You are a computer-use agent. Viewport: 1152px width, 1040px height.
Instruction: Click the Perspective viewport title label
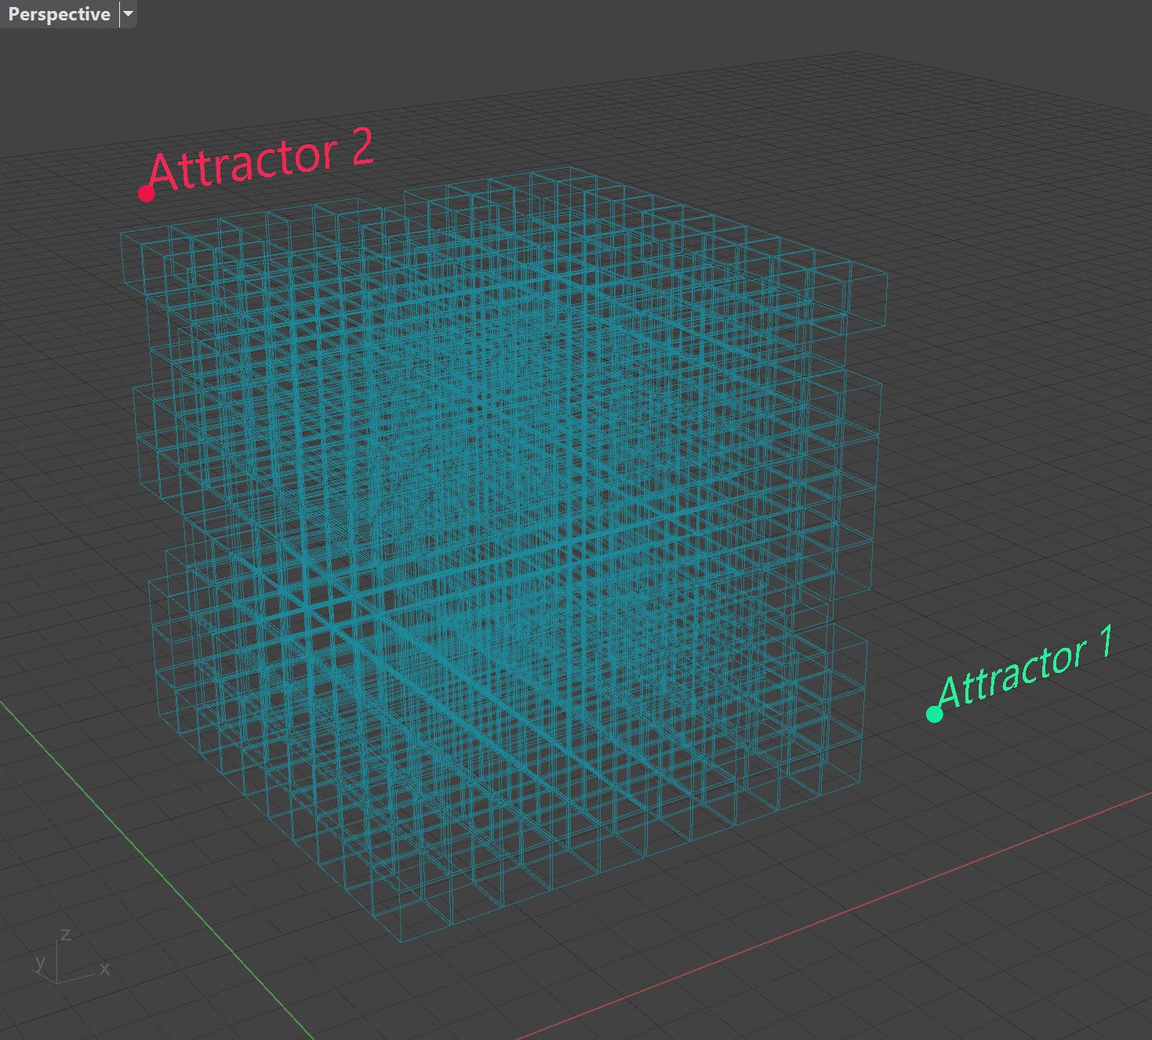(59, 14)
